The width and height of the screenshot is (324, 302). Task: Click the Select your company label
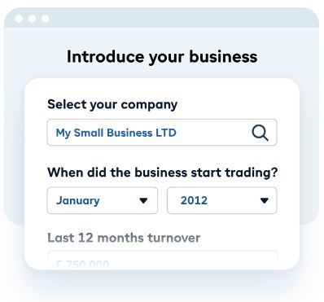tap(112, 105)
